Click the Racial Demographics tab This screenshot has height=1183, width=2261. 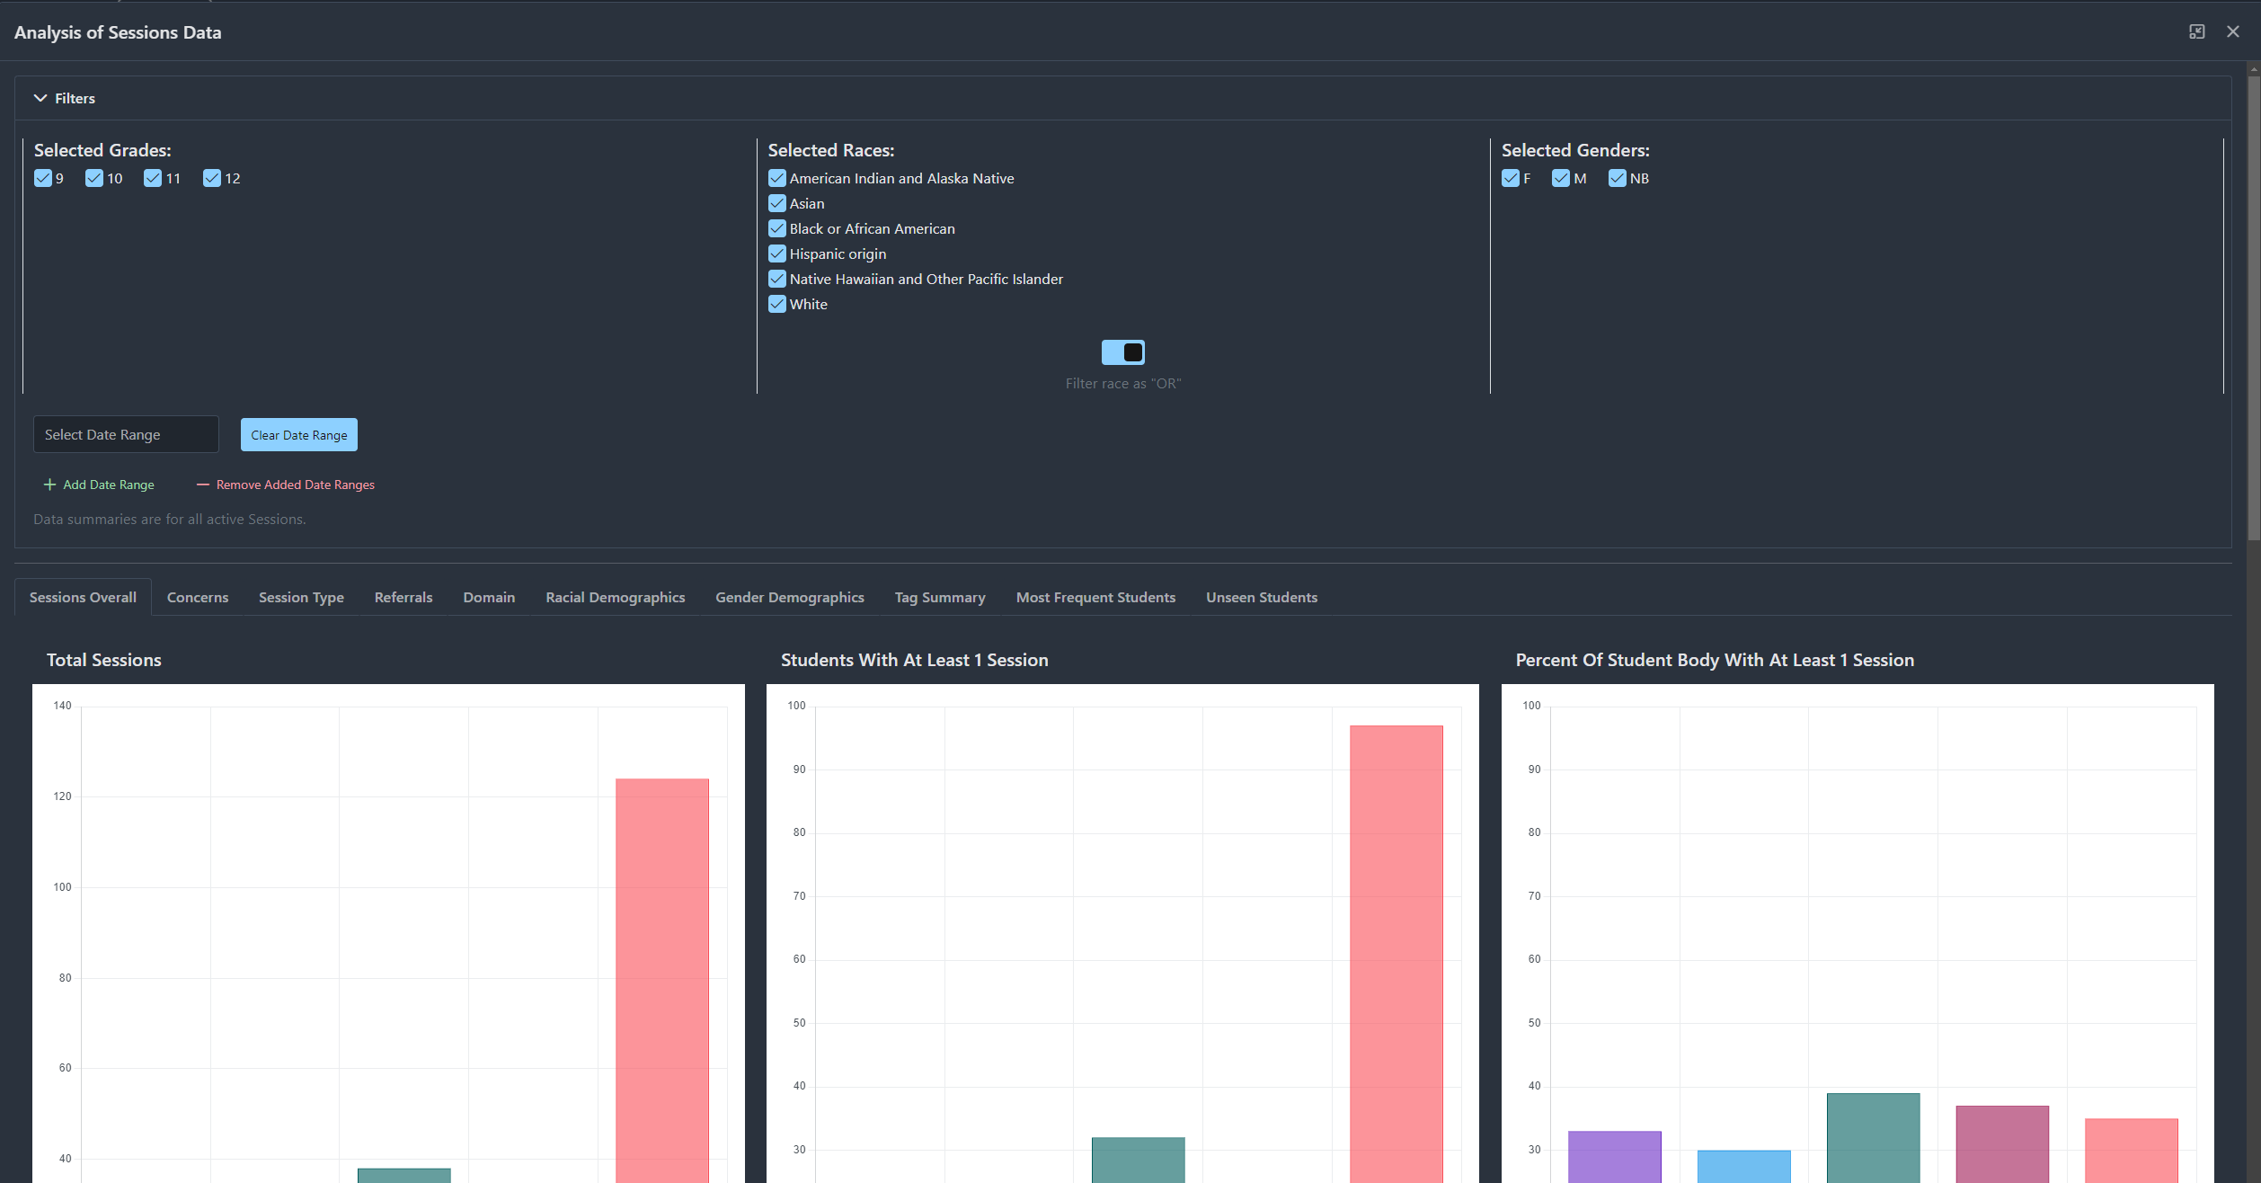pyautogui.click(x=615, y=597)
